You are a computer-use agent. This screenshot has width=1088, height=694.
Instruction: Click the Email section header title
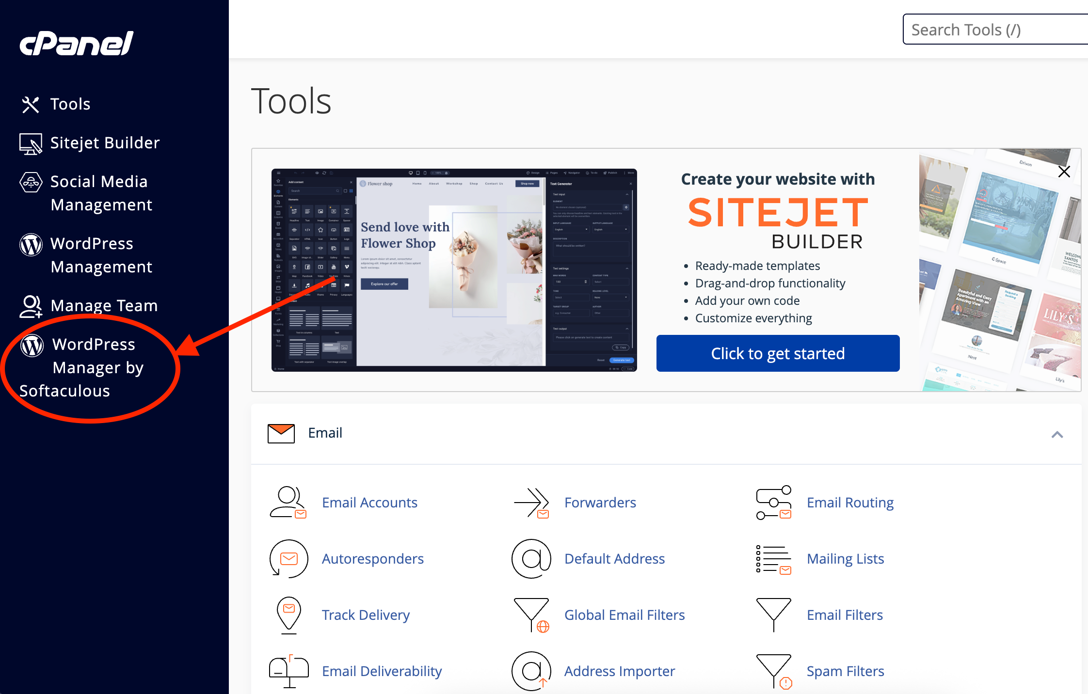coord(325,433)
